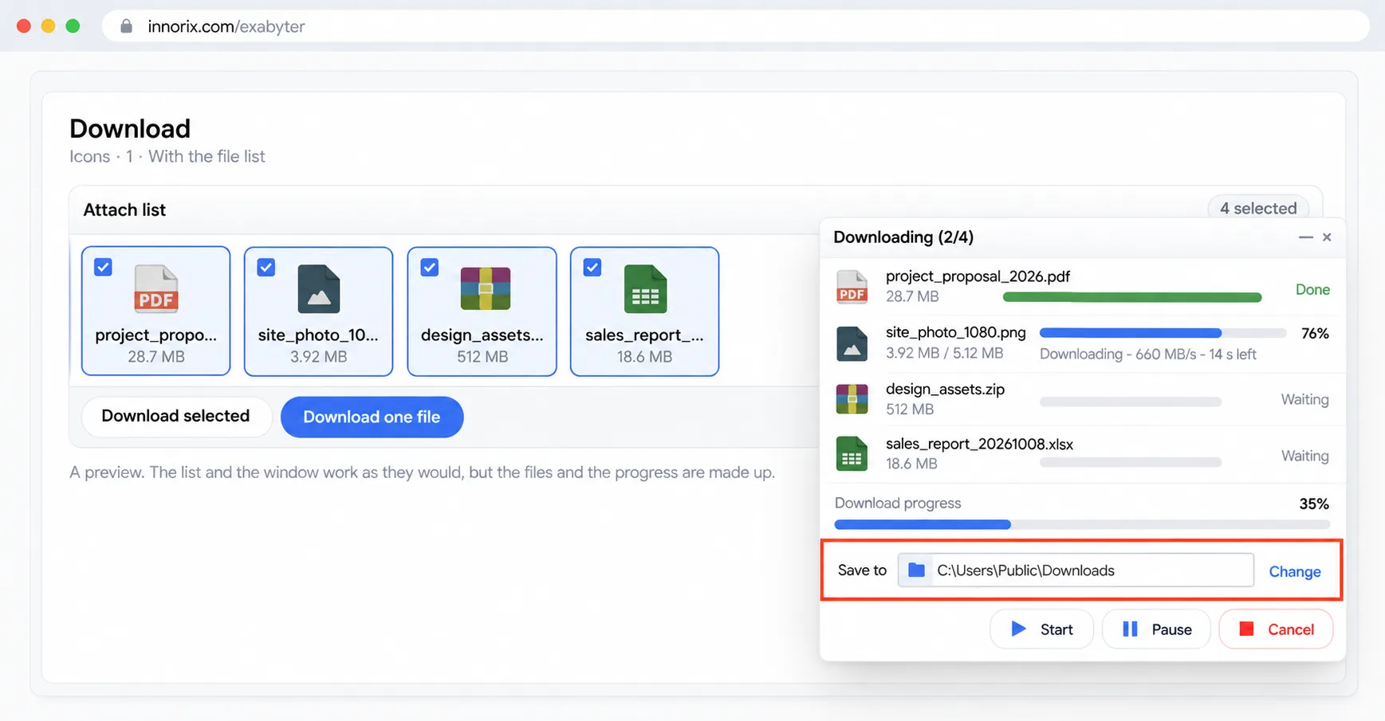Click the project_proposal_2026.pdf file name
The image size is (1385, 721).
coord(978,276)
